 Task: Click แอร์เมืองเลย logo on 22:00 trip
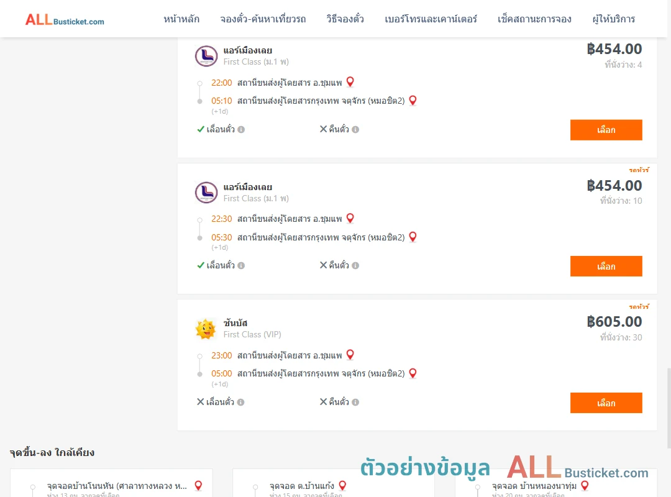(x=206, y=56)
